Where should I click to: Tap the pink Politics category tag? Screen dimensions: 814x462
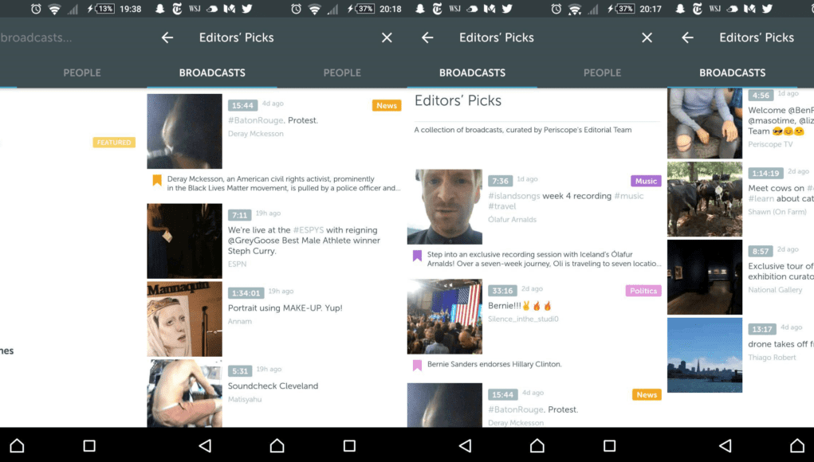pos(643,291)
